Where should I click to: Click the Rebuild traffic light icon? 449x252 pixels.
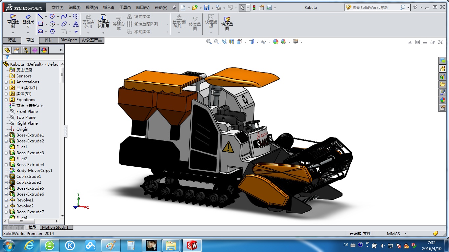tap(254, 8)
